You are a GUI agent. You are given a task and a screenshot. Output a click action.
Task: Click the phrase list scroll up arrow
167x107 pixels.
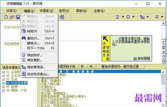point(163,72)
